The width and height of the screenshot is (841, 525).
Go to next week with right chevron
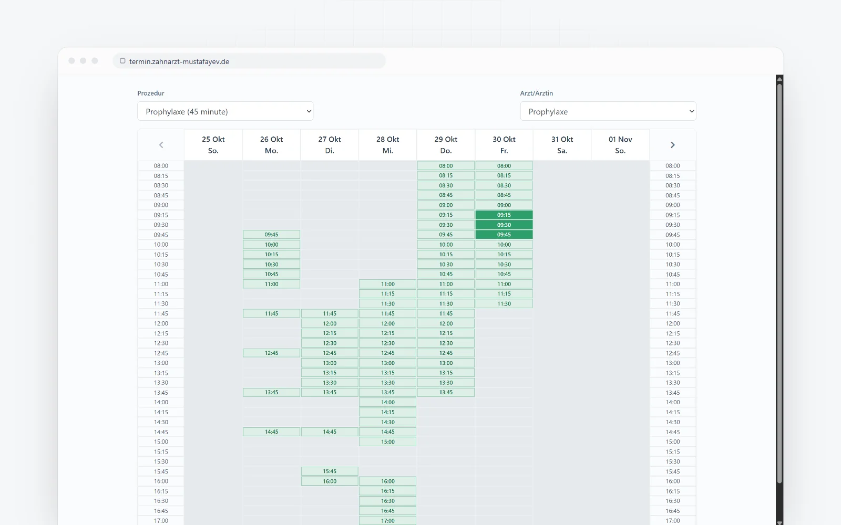click(x=672, y=145)
